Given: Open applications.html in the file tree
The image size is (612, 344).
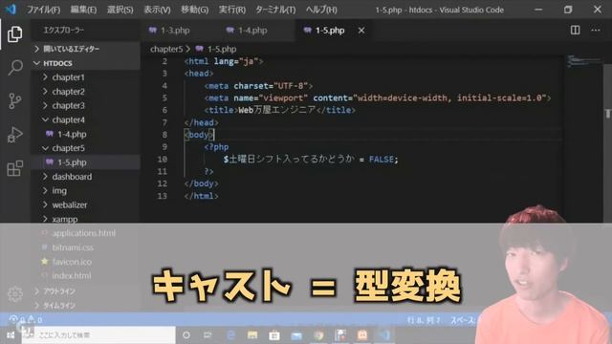Looking at the screenshot, I should click(x=85, y=233).
